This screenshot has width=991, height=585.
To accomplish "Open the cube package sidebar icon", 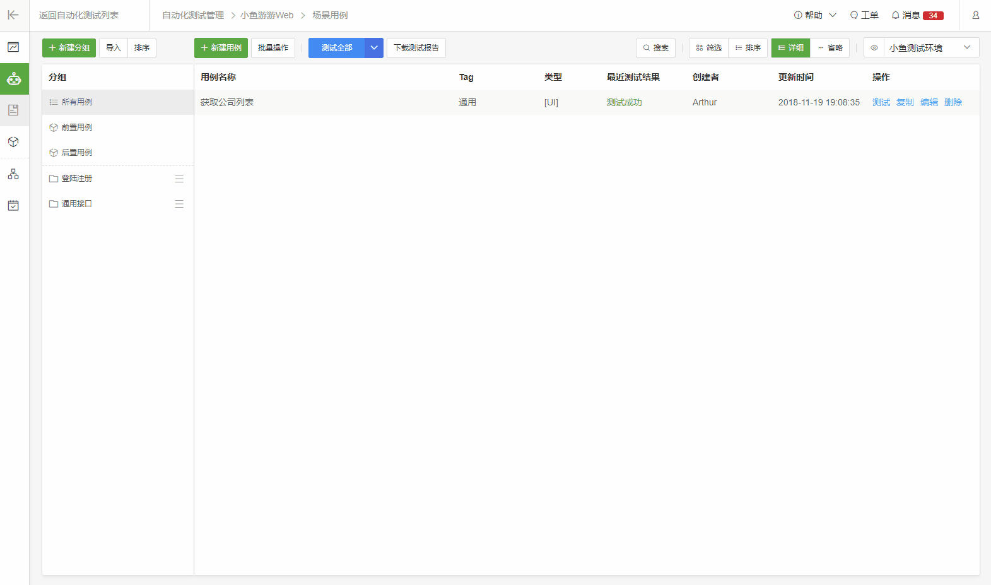I will 13,142.
